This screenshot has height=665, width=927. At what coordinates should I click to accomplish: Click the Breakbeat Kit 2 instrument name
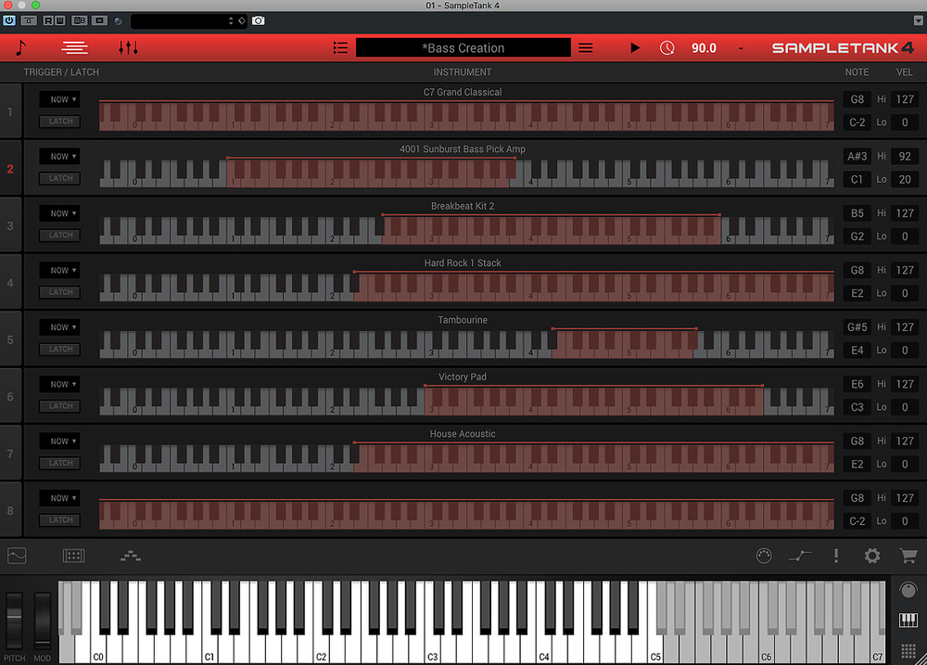click(x=463, y=206)
